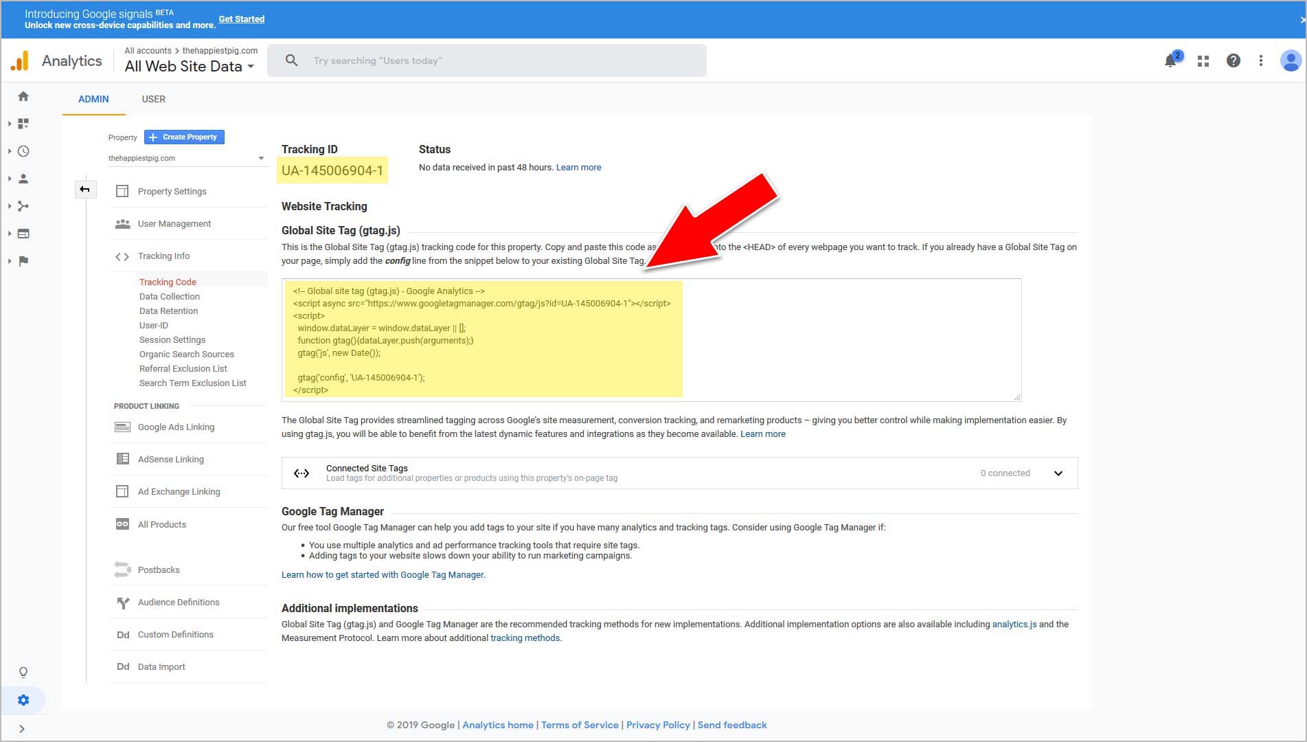Viewport: 1307px width, 742px height.
Task: Open the Terms of Service footer link
Action: tap(580, 725)
